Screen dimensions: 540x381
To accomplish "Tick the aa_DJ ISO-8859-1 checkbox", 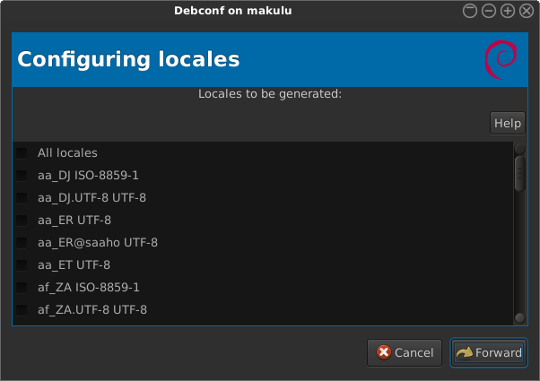I will click(22, 176).
